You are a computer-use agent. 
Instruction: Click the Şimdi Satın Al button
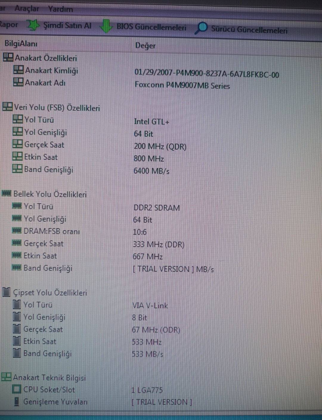(59, 25)
